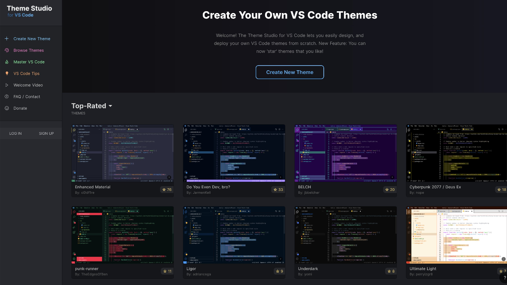
Task: Click the SIGN UP button
Action: click(46, 133)
